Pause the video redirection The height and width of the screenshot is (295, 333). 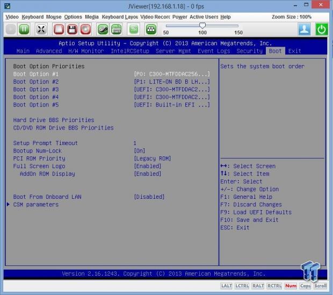24,29
